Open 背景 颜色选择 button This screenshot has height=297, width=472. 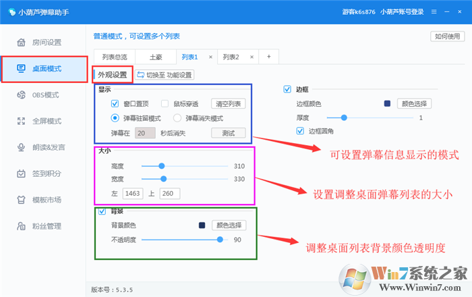(x=229, y=225)
